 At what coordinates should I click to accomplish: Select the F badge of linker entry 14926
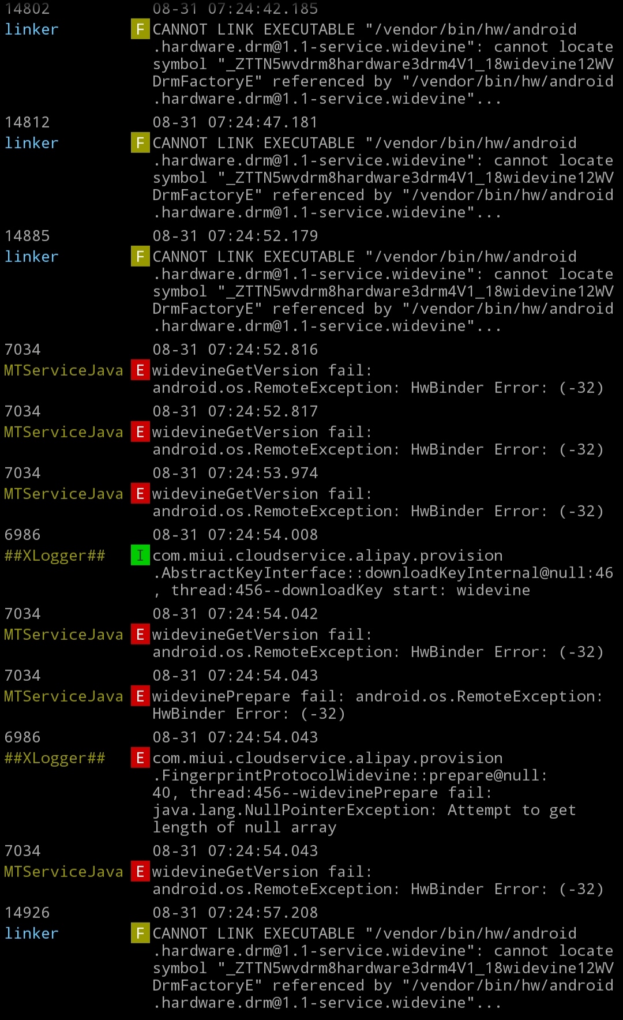[x=140, y=933]
